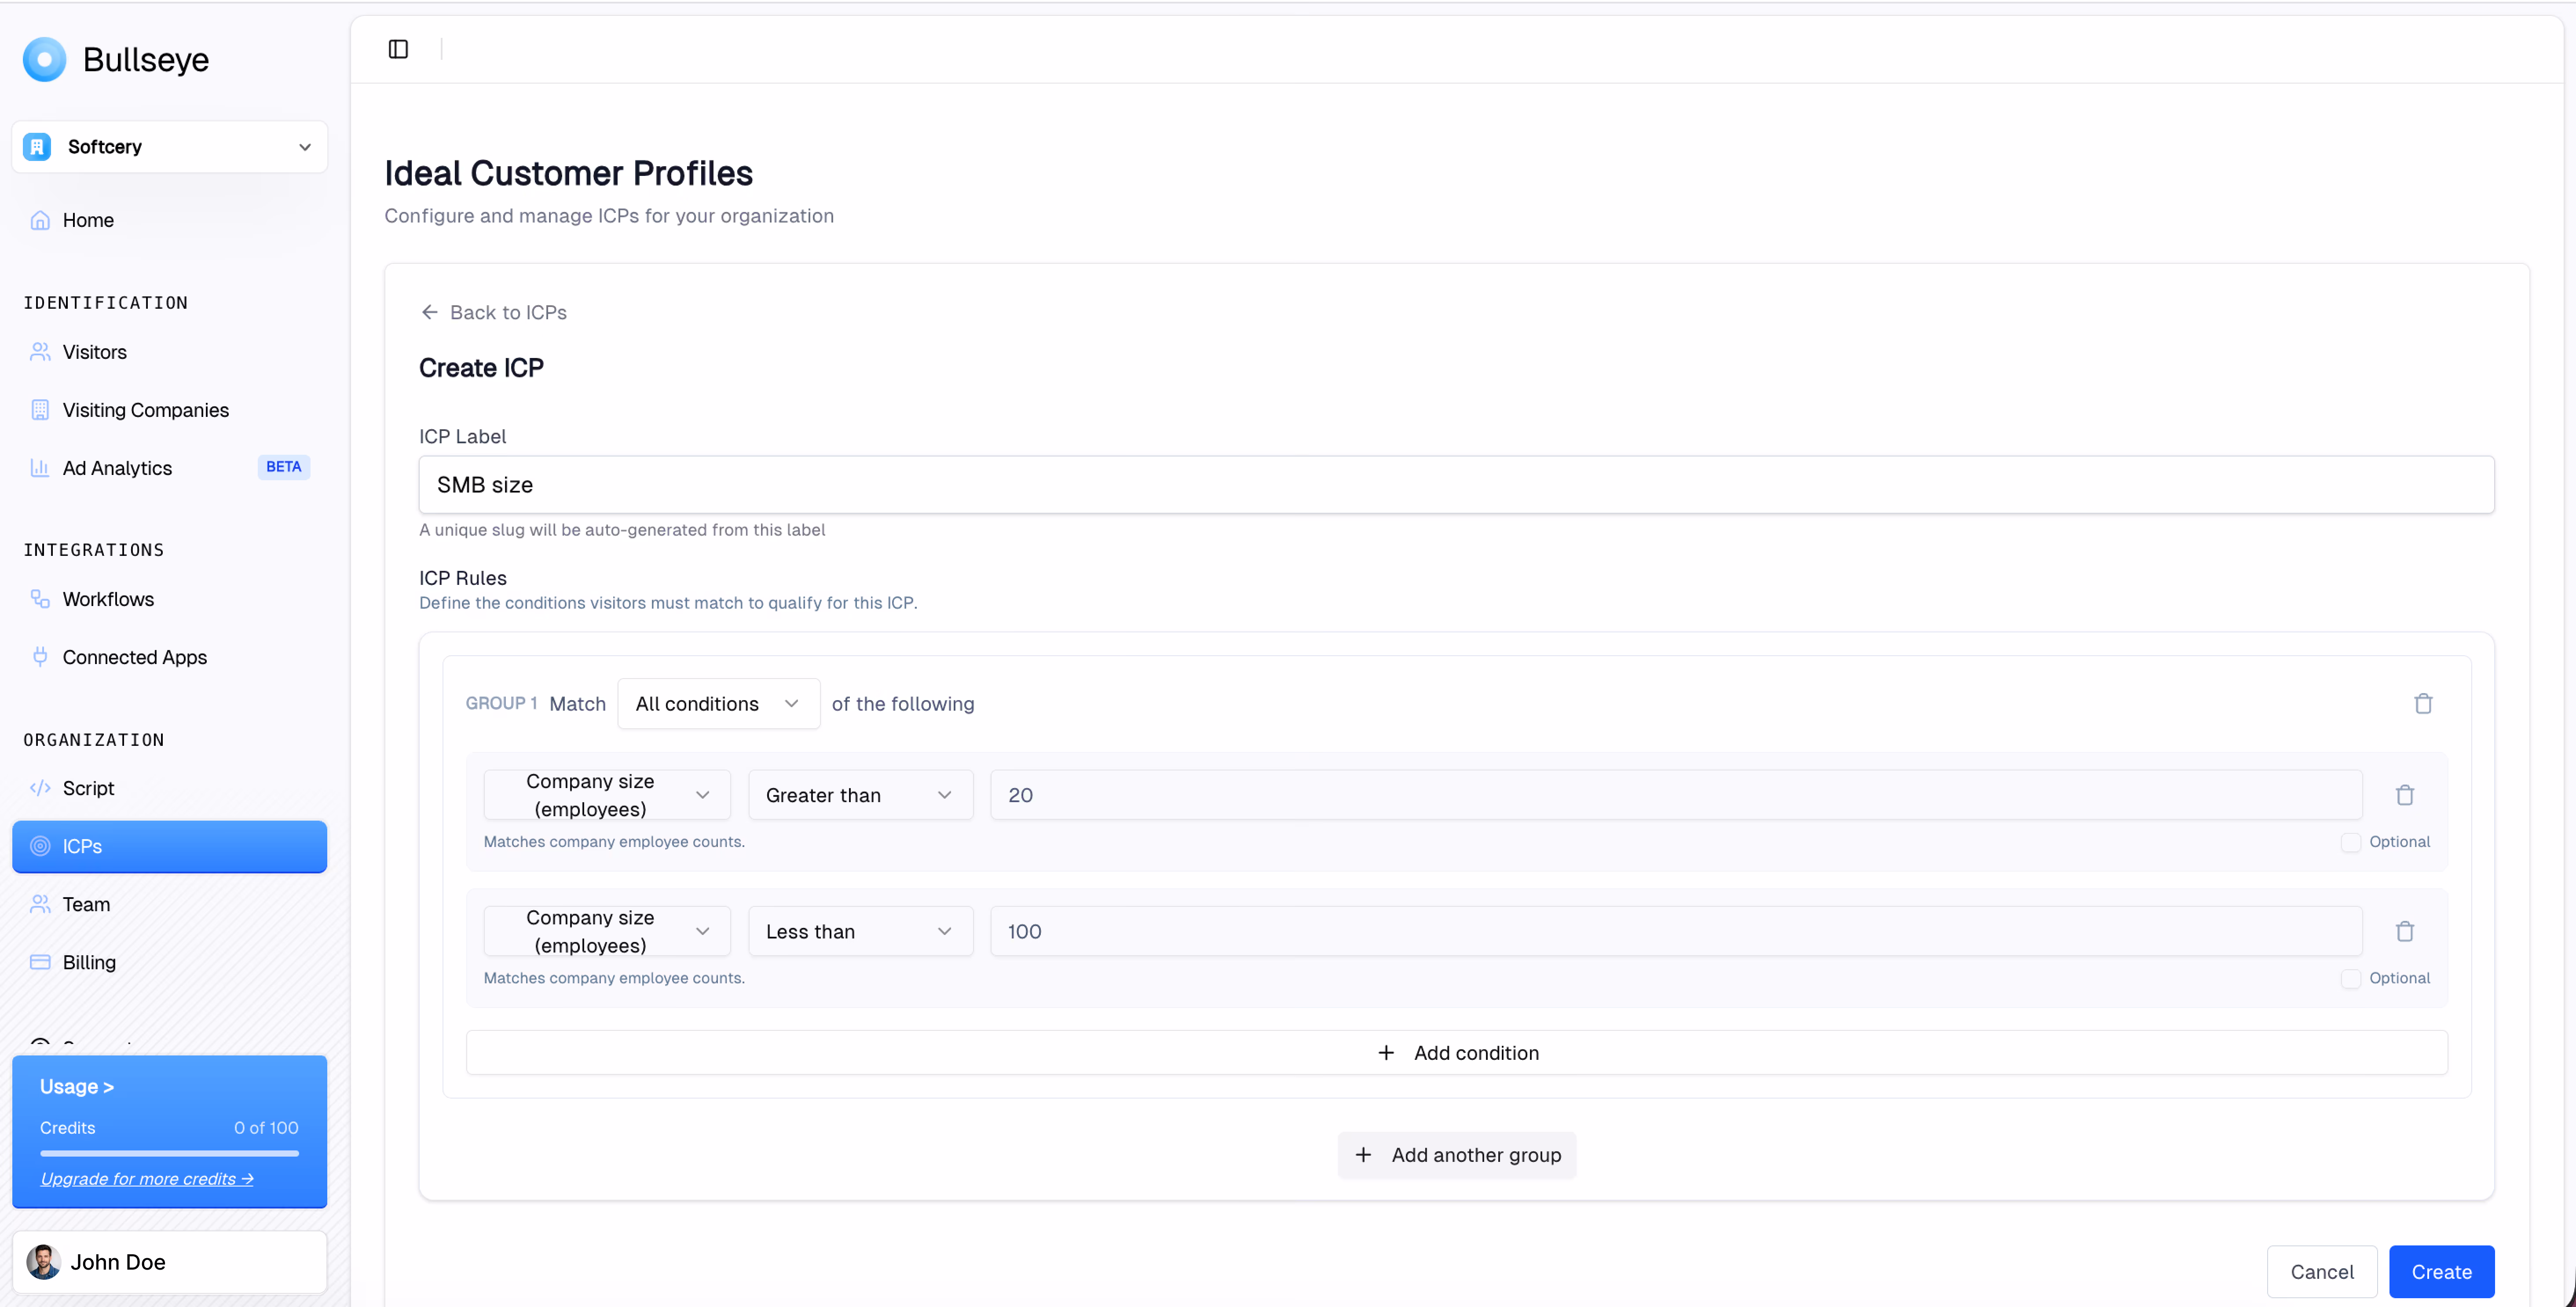Click the GROUP 1 label
This screenshot has height=1307, width=2576.
coord(501,704)
